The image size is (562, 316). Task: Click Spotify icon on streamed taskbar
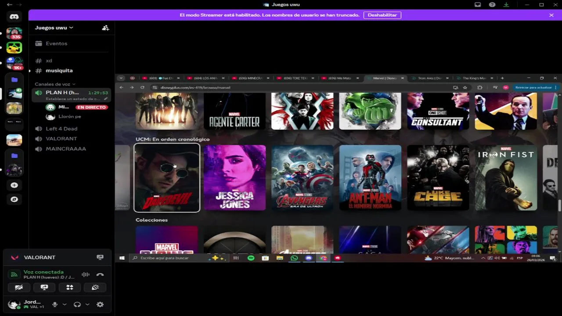pyautogui.click(x=251, y=258)
